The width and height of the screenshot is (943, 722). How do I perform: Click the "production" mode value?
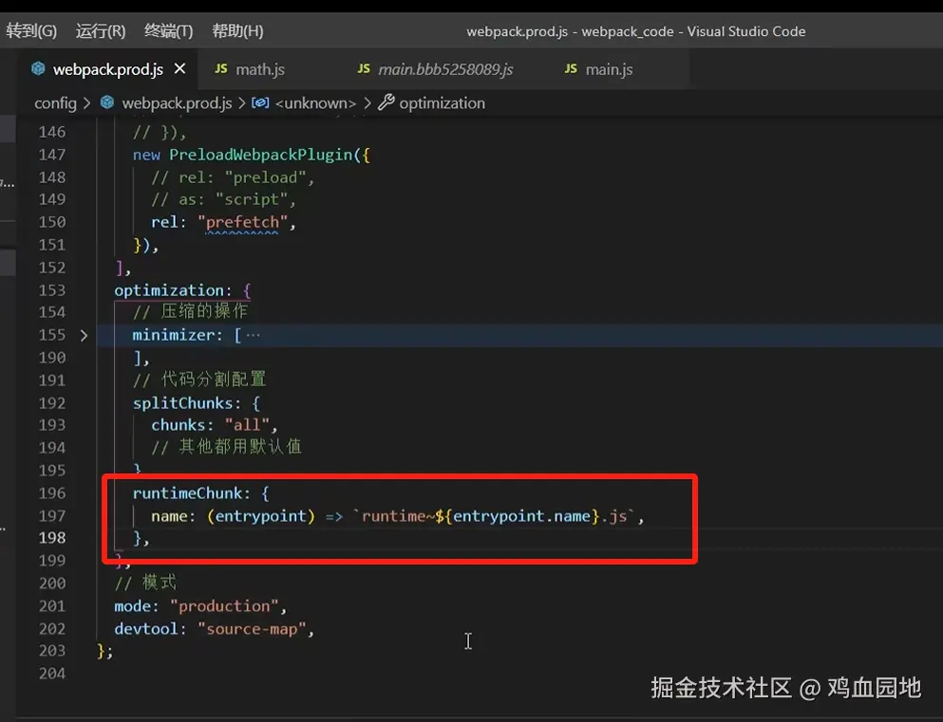tap(224, 606)
